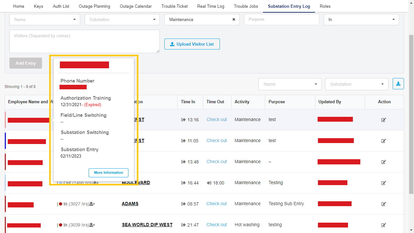Open the Name filter above the table
Image resolution: width=414 pixels, height=233 pixels.
tap(290, 84)
